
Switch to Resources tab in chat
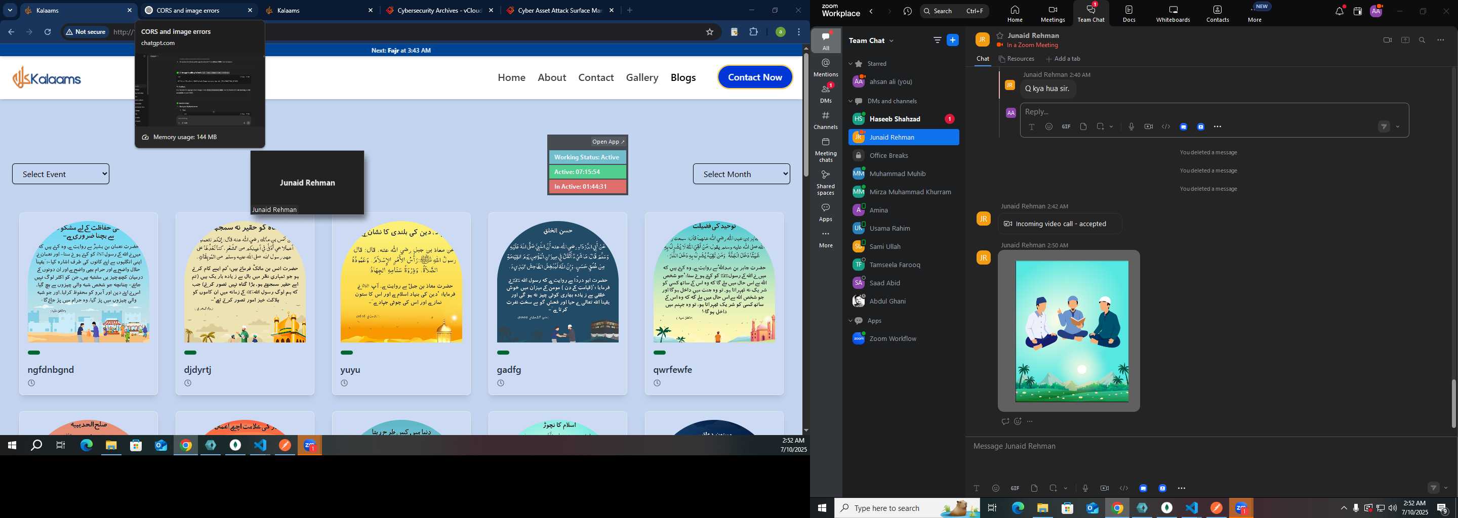[1017, 59]
